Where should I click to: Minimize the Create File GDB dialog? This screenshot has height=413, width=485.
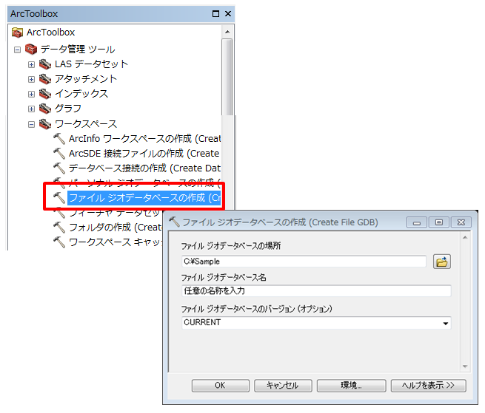(417, 222)
